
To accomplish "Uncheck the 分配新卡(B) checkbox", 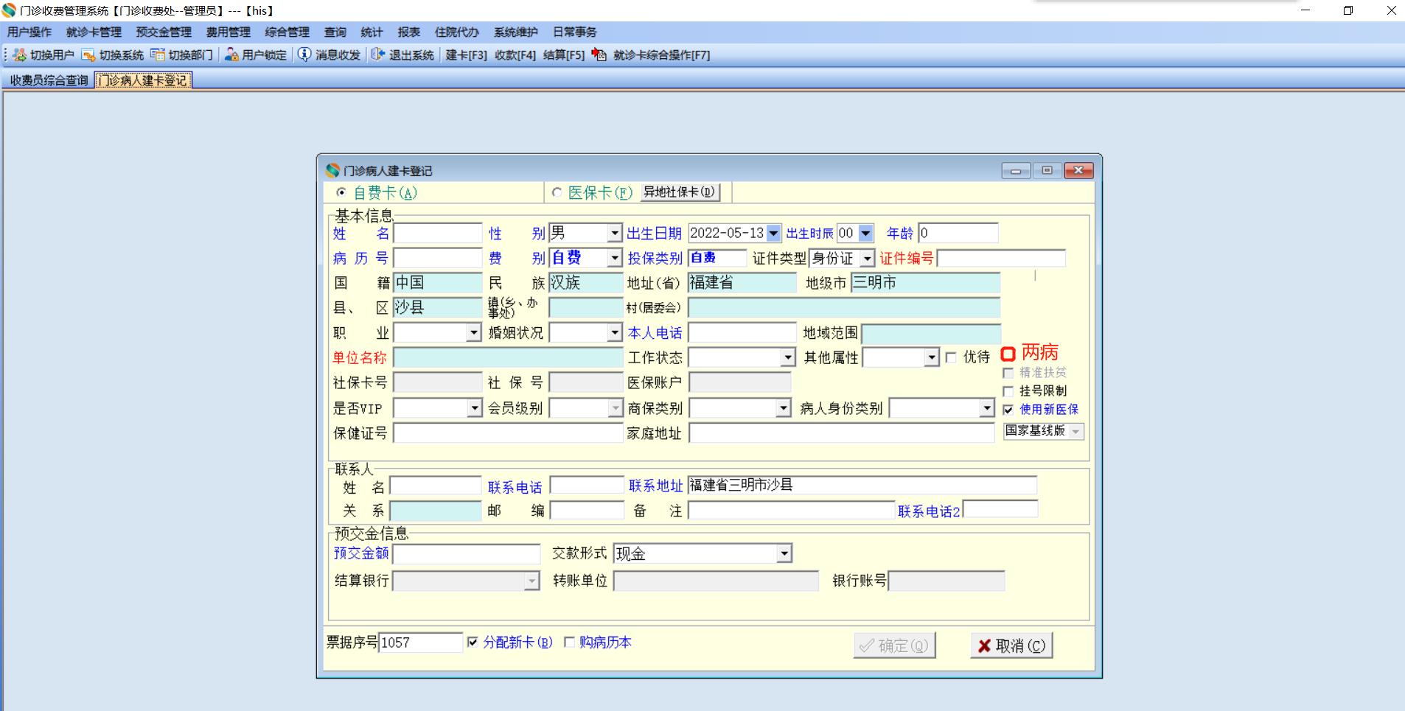I will 473,642.
